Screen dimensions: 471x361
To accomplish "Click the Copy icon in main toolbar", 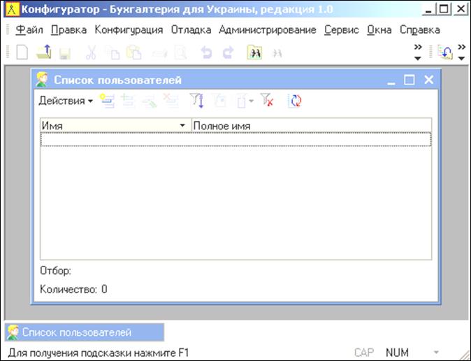I will pos(113,53).
